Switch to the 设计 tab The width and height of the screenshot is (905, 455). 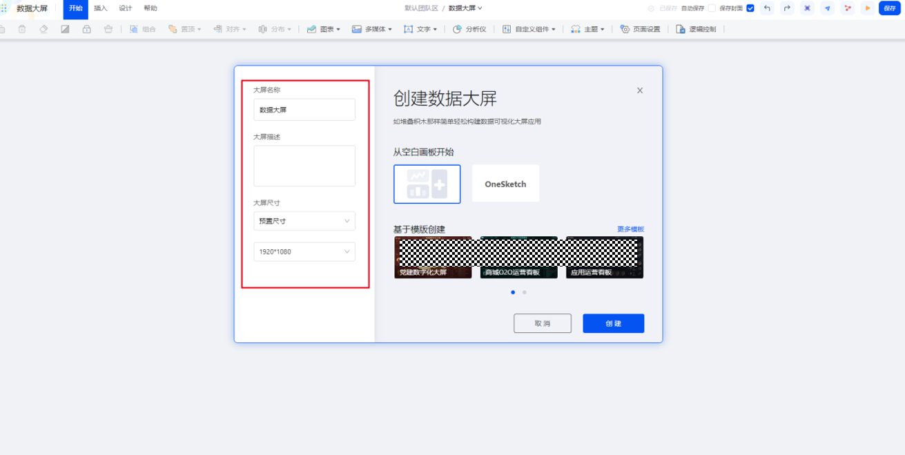[x=126, y=8]
